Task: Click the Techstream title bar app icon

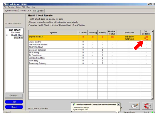Action: click(x=5, y=4)
